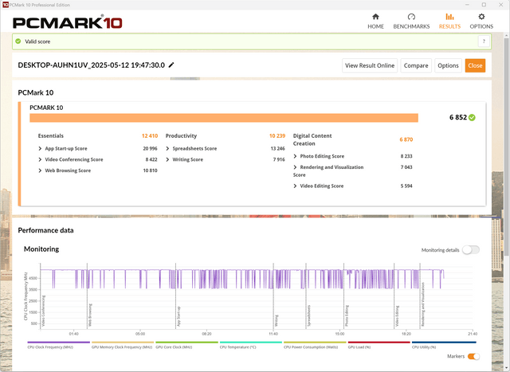Click the Spreadsheets timeline marker
510x372 pixels.
tap(309, 315)
